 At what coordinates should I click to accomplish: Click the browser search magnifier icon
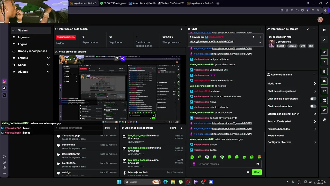308,3
